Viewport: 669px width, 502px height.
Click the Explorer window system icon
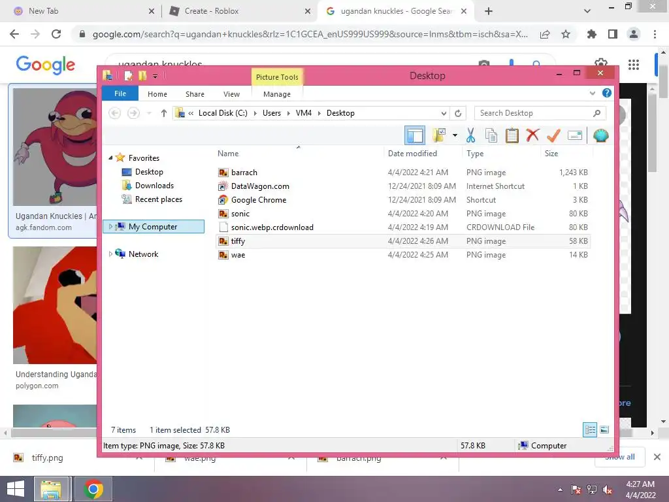coord(108,76)
